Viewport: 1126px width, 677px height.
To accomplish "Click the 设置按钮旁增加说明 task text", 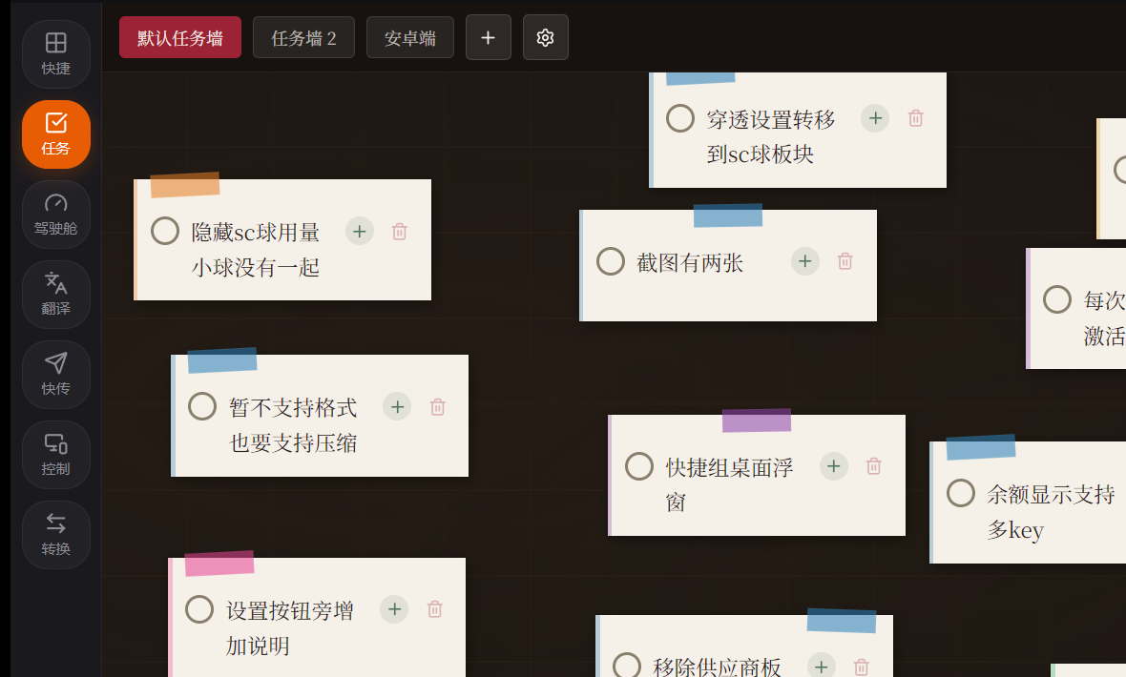I will pyautogui.click(x=290, y=628).
